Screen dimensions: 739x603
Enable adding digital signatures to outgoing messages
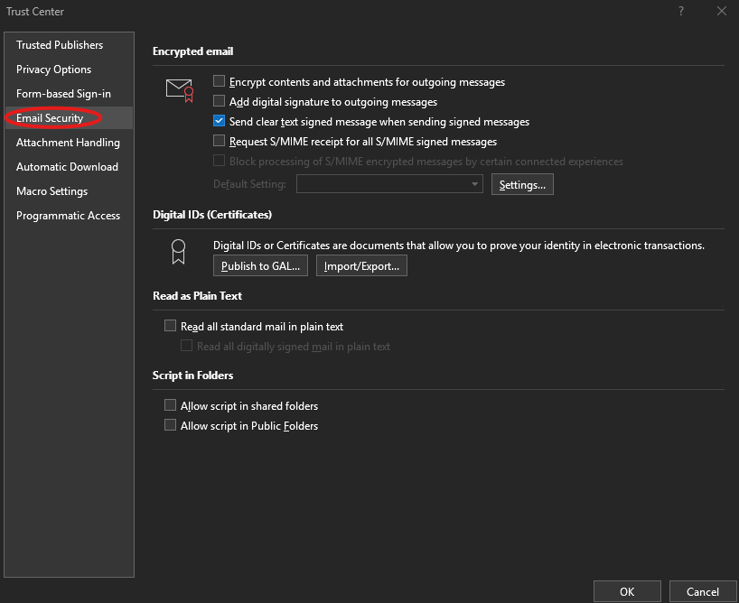pos(218,102)
